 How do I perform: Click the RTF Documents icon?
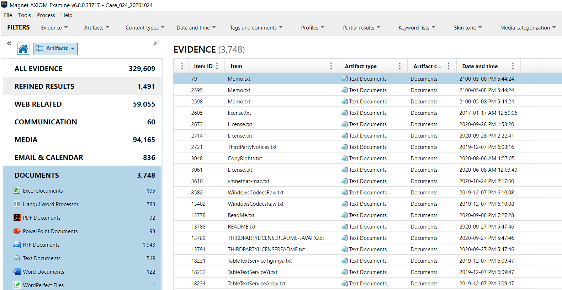click(x=17, y=245)
